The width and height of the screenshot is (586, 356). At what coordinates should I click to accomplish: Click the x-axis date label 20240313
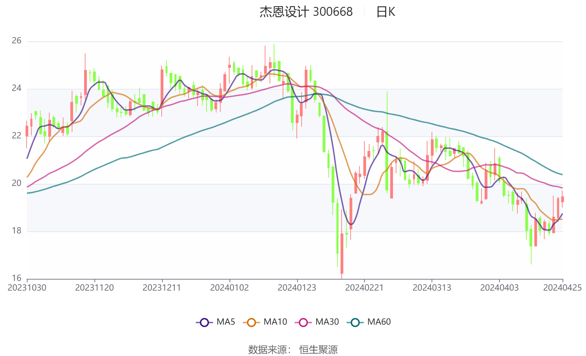[432, 287]
